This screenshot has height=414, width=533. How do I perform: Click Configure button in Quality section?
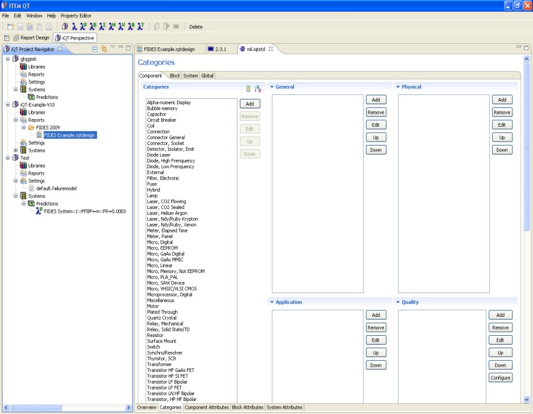[x=500, y=378]
